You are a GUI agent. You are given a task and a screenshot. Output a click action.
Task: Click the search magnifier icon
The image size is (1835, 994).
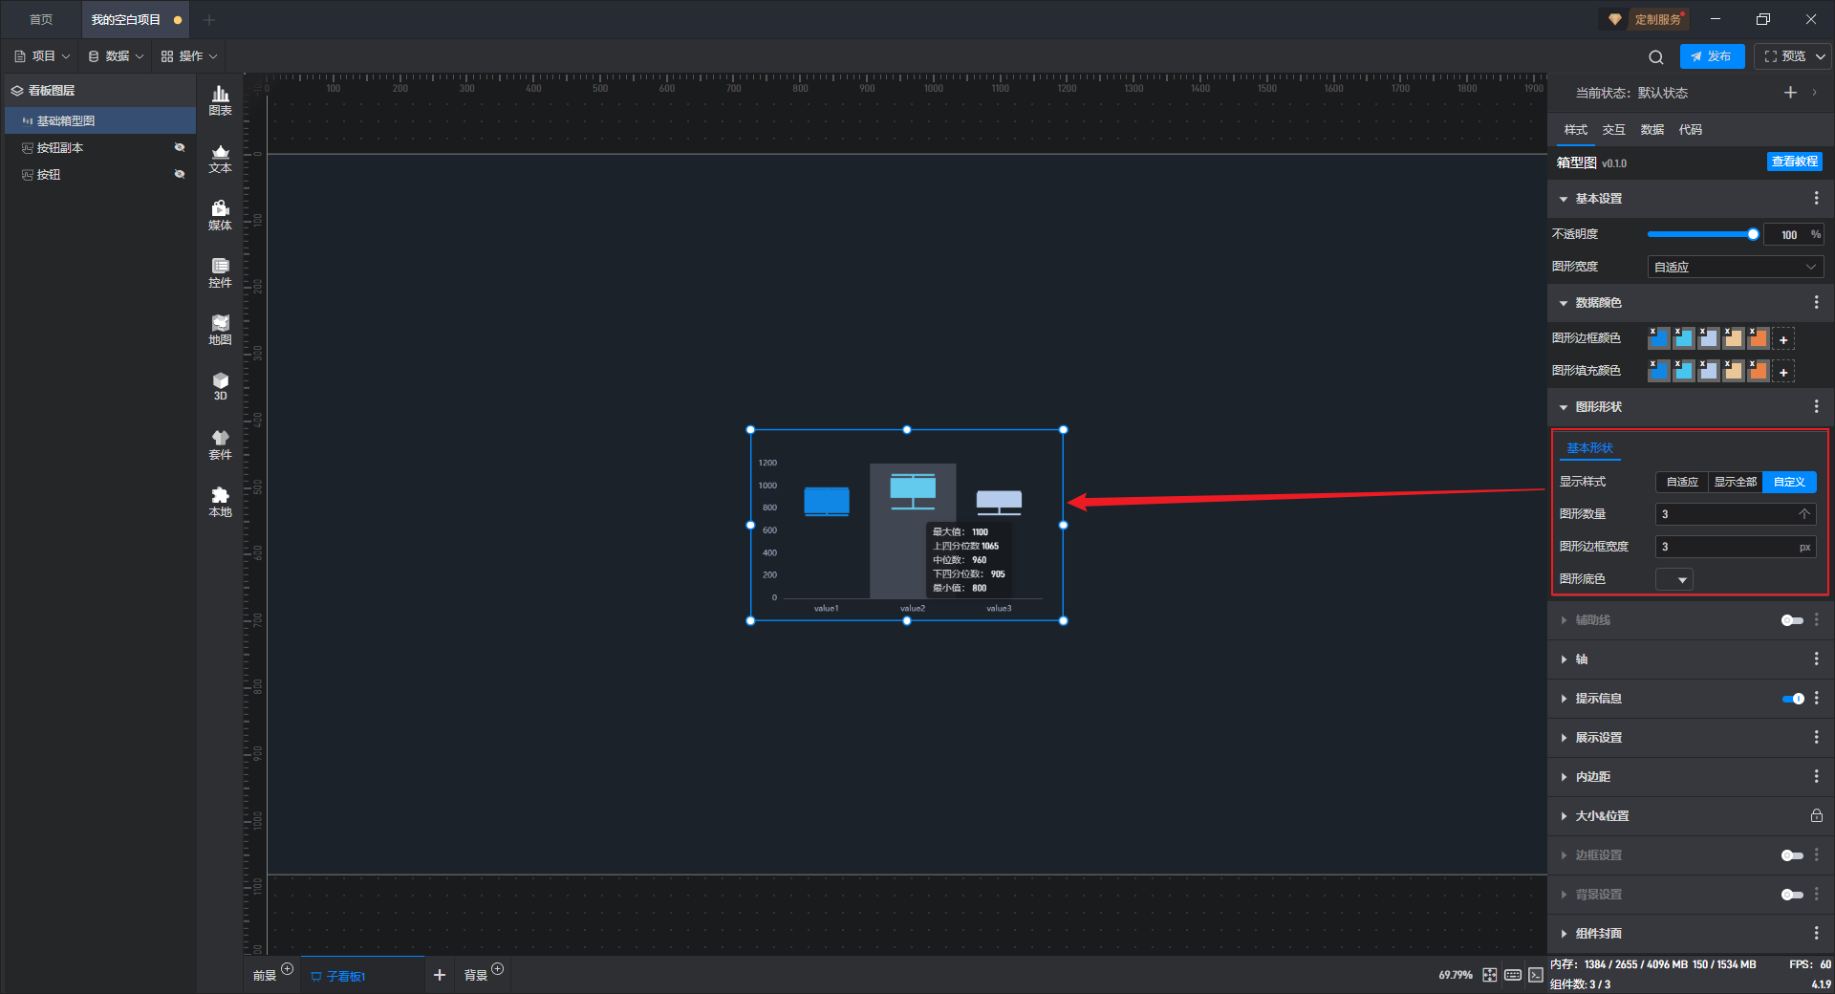(1656, 56)
